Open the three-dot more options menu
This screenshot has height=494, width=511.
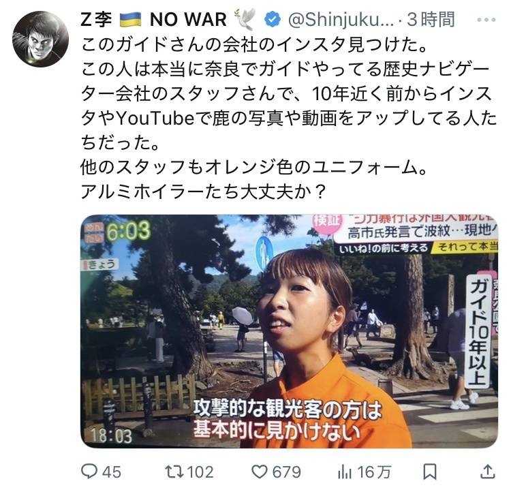click(486, 20)
